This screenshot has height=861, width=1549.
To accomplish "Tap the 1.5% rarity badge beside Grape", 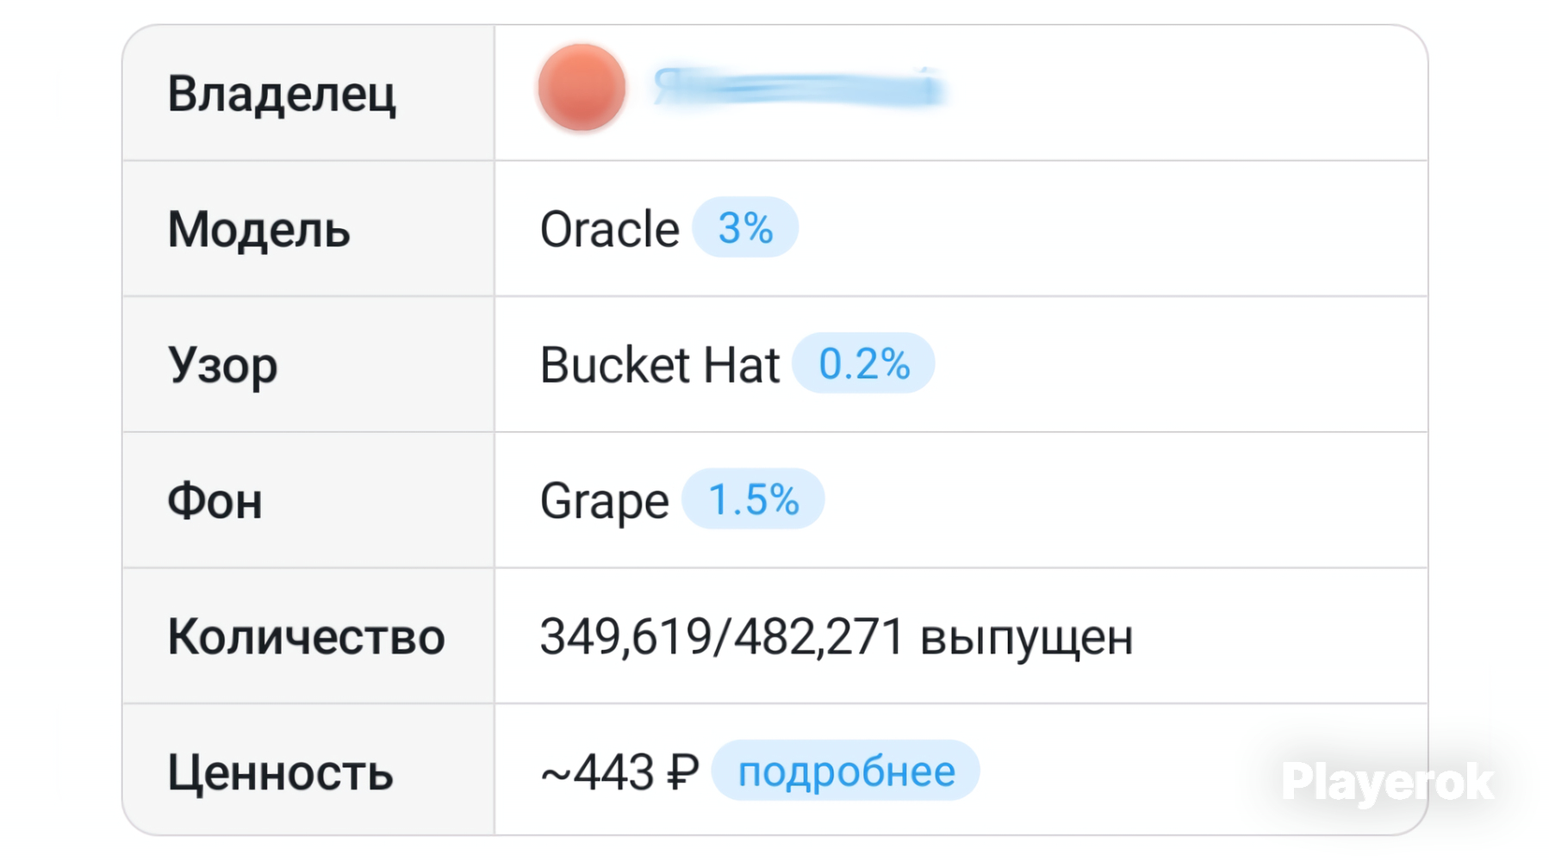I will pos(753,499).
